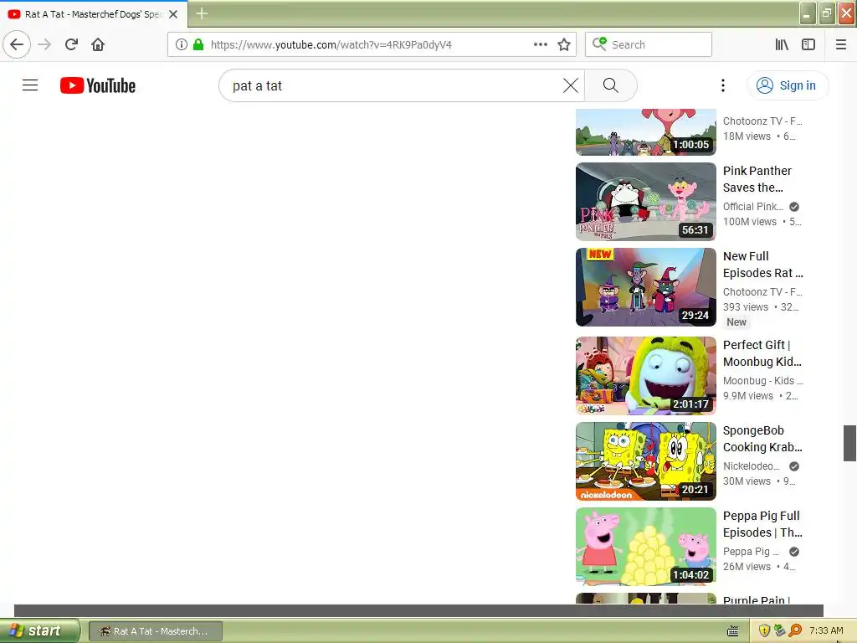Visit the Official Pink... channel name
This screenshot has width=857, height=643.
(752, 207)
